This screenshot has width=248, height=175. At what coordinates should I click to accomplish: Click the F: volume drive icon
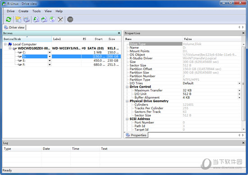click(19, 64)
